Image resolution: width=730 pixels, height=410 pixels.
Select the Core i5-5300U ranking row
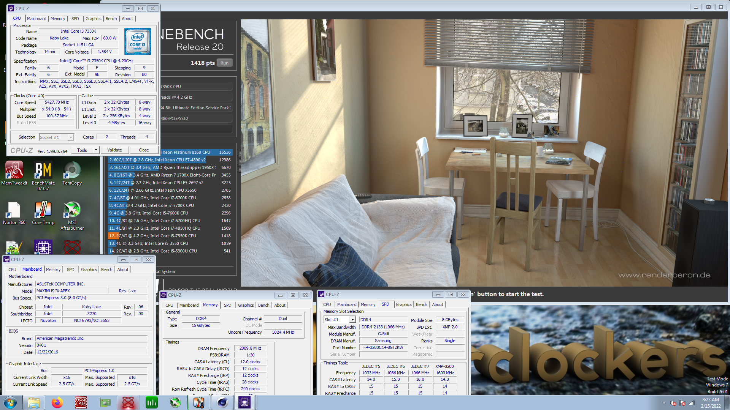(170, 251)
